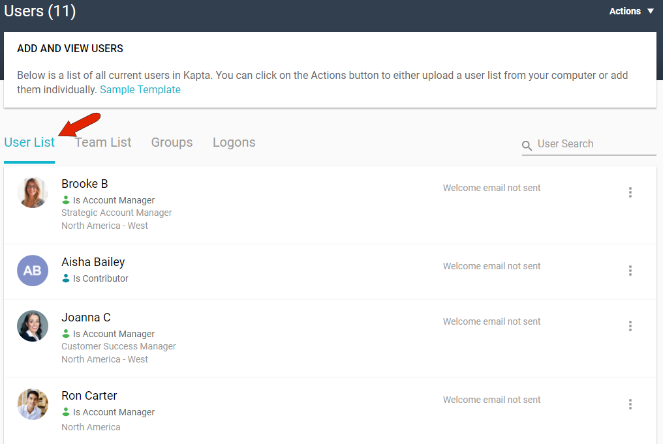Click into the User Search field
The width and height of the screenshot is (663, 444).
(594, 144)
